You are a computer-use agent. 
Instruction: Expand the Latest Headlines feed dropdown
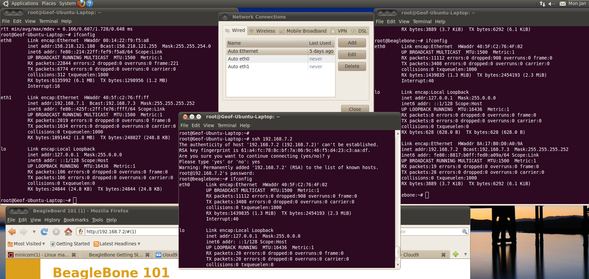click(x=139, y=244)
